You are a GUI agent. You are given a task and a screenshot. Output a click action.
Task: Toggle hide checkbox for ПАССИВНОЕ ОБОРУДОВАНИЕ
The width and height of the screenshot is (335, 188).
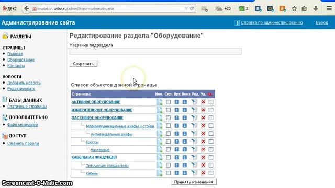tap(168, 118)
